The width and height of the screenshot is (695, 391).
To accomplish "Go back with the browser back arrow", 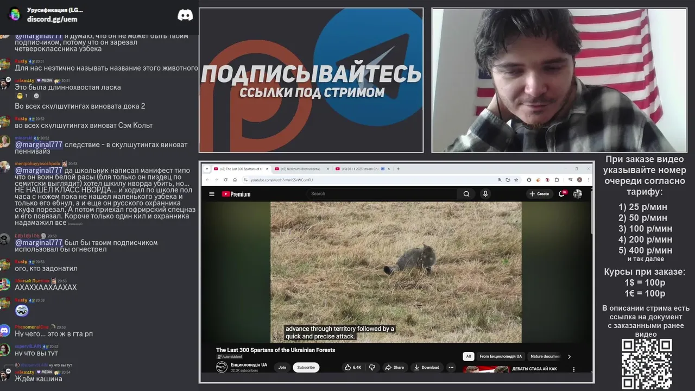I will click(207, 180).
